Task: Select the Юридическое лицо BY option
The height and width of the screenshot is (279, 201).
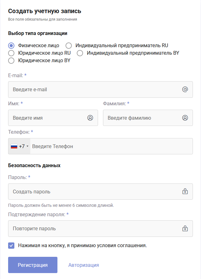Action: [10, 60]
